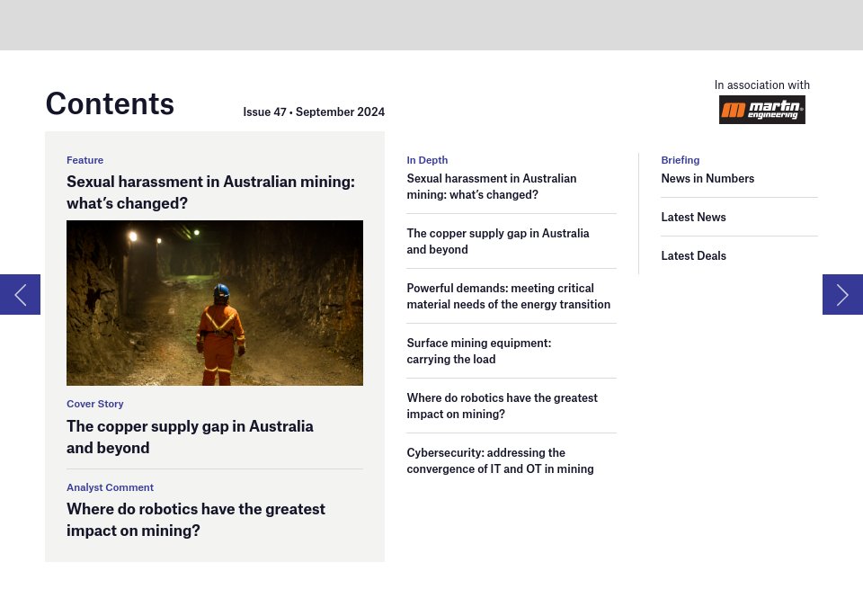This screenshot has width=863, height=589.
Task: Open the sexual harassment feature article
Action: [210, 192]
